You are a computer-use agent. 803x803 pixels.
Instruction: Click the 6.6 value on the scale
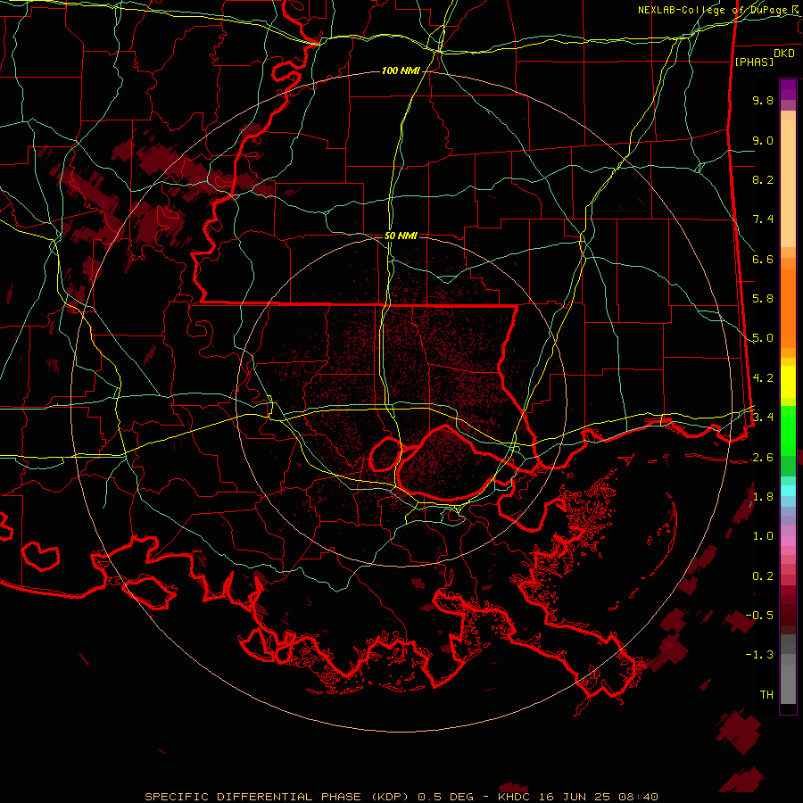click(763, 259)
